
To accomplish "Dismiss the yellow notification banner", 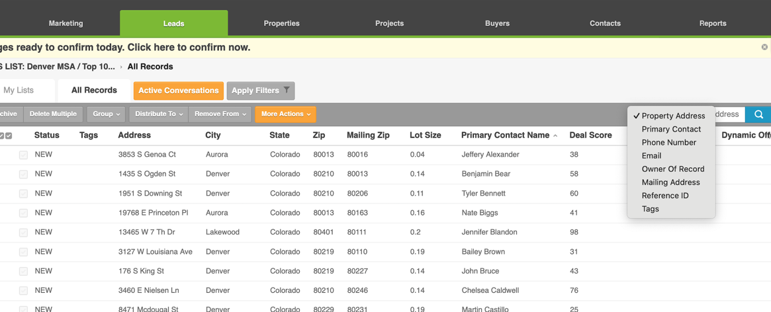I will (764, 47).
